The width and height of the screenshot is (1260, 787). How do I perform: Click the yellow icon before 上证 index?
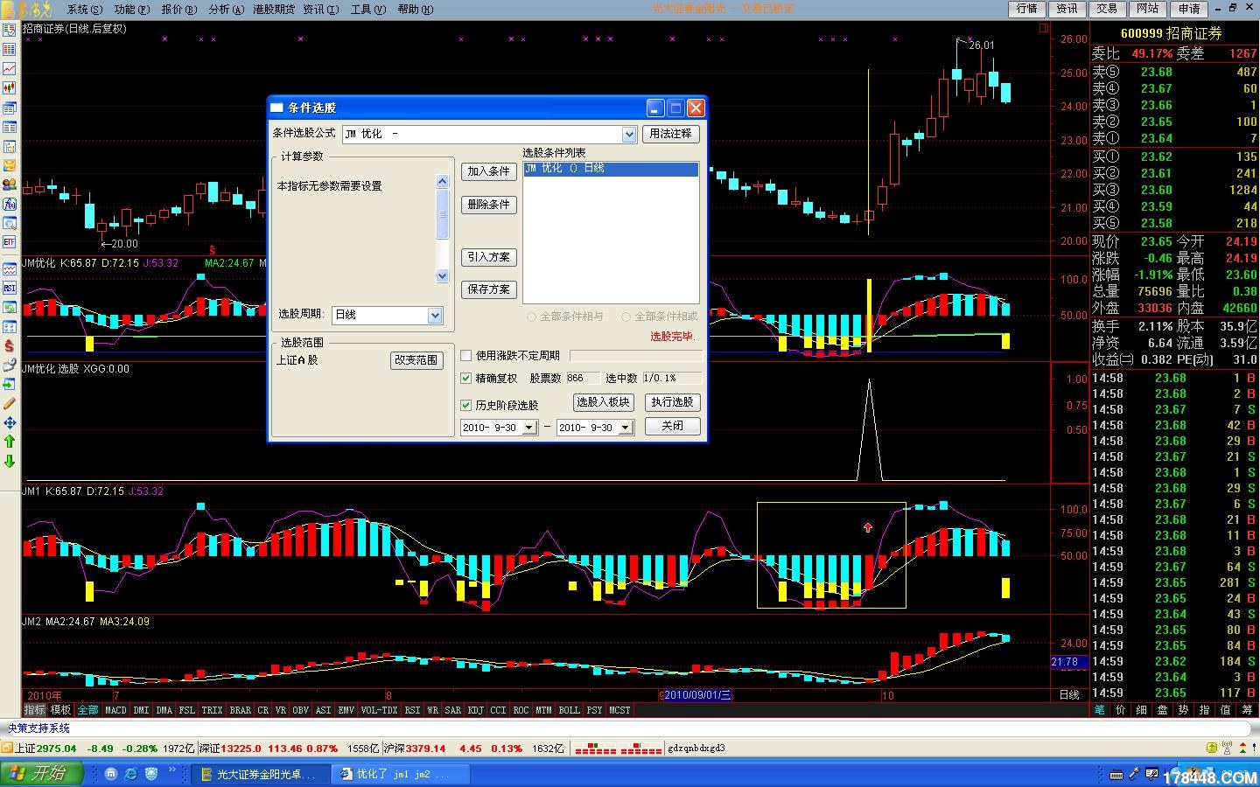click(x=7, y=749)
